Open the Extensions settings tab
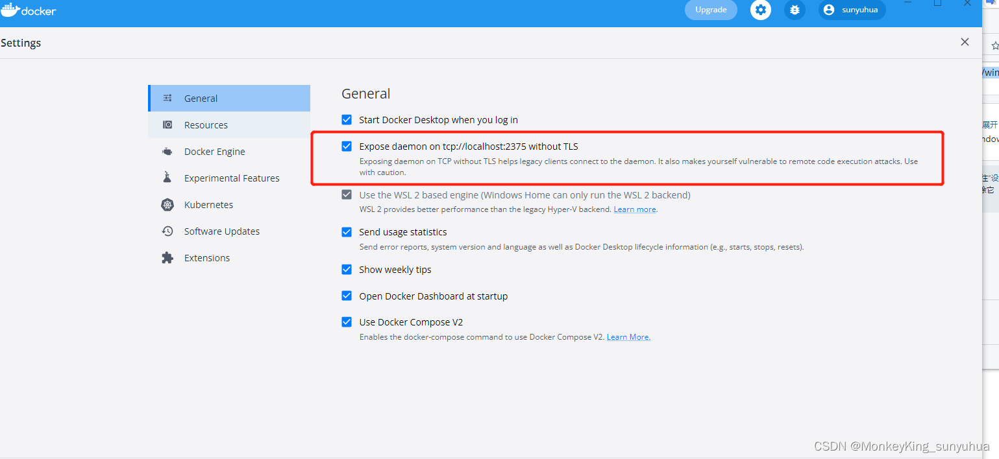Screen dimensions: 999x459 [x=229, y=258]
